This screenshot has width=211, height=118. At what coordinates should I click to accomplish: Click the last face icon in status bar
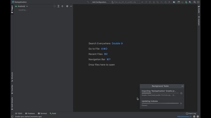coord(198,117)
